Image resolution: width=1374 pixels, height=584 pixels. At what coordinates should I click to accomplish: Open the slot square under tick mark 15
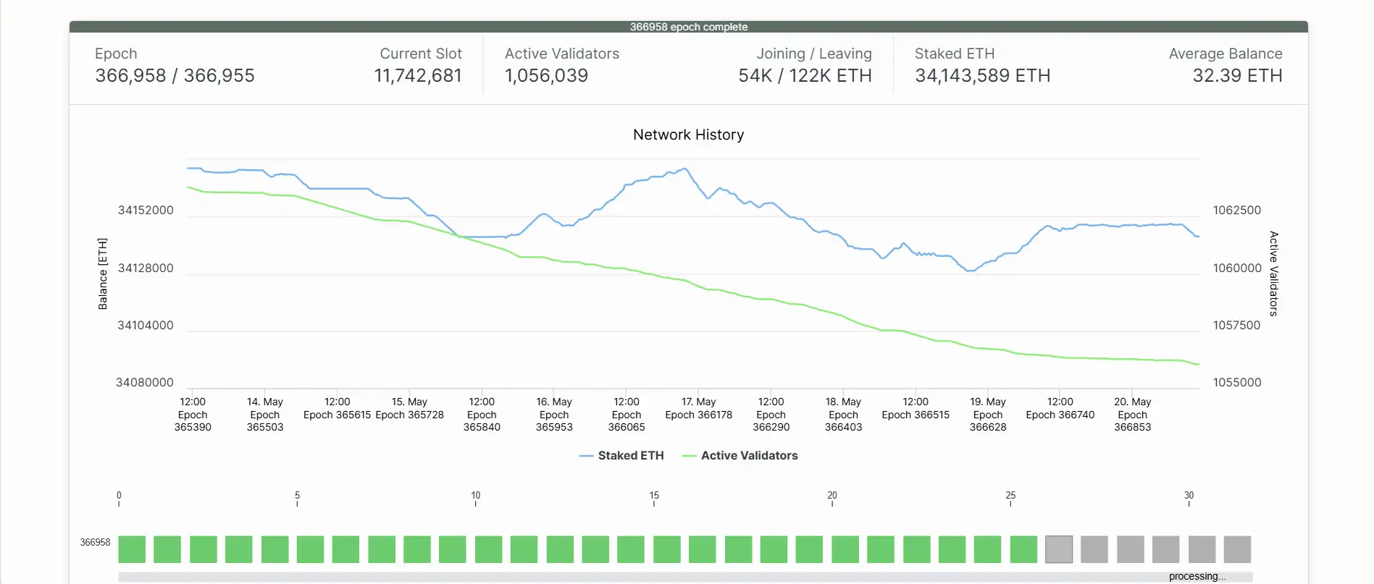(666, 549)
